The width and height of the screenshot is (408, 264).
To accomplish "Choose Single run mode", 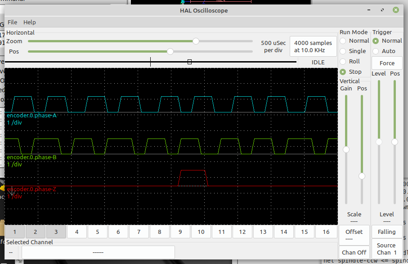I will 343,51.
